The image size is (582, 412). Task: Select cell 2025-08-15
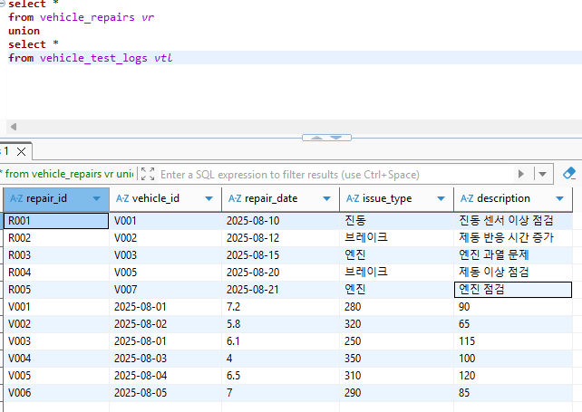coord(281,255)
